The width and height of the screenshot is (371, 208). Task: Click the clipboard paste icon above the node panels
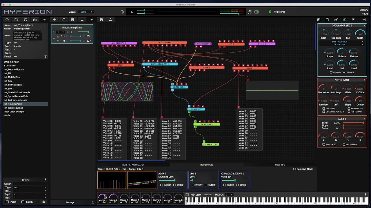[319, 20]
